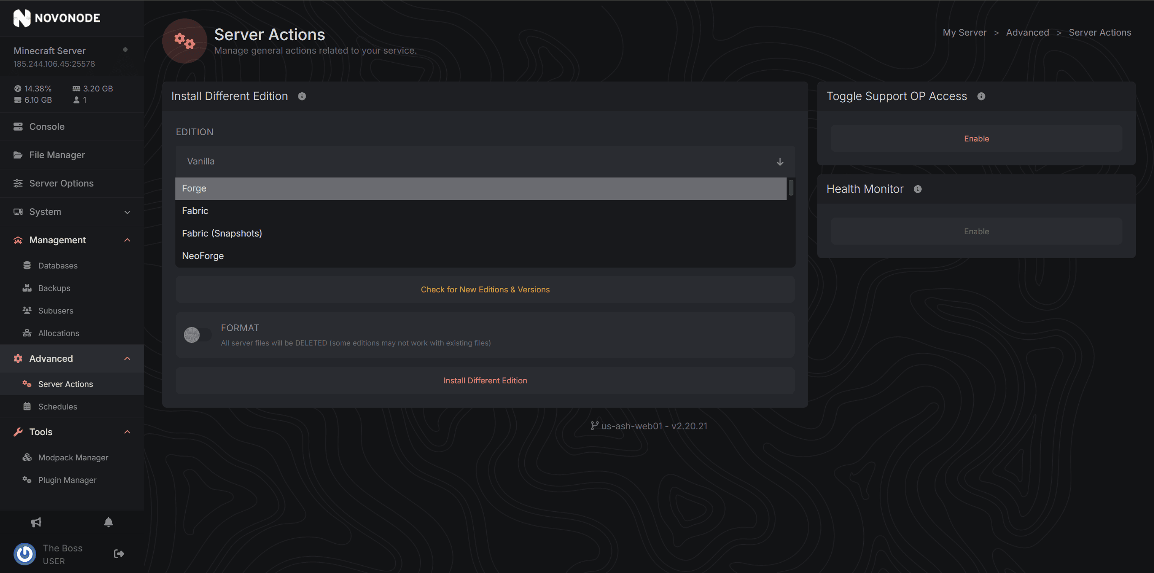Click Check for New Editions & Versions
Screen dimensions: 1154x573
click(x=485, y=289)
